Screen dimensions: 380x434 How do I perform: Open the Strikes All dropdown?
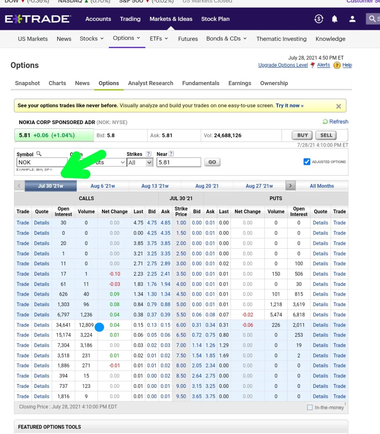click(140, 162)
